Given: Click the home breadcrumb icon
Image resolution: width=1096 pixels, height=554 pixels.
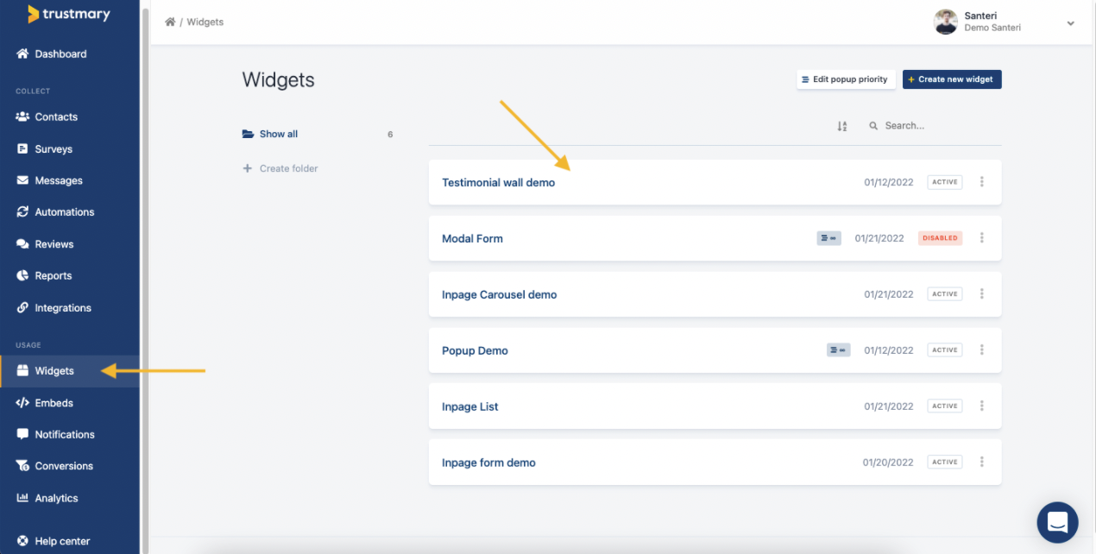Looking at the screenshot, I should [170, 22].
